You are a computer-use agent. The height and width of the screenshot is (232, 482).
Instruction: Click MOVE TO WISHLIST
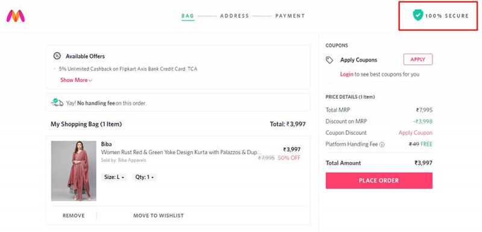[158, 216]
